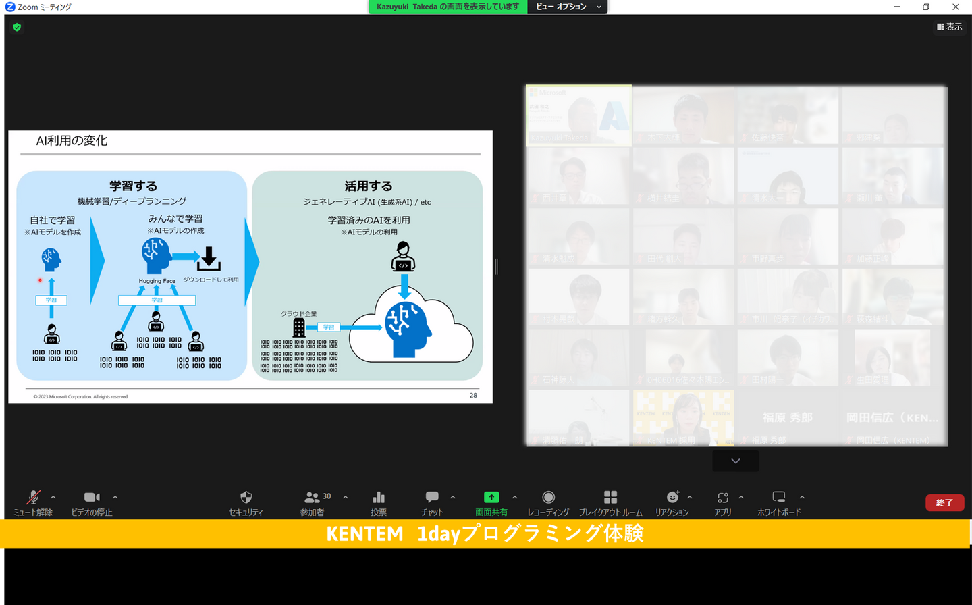
Task: Select the 岡田信広（KENTEM）participant tile
Action: [892, 418]
